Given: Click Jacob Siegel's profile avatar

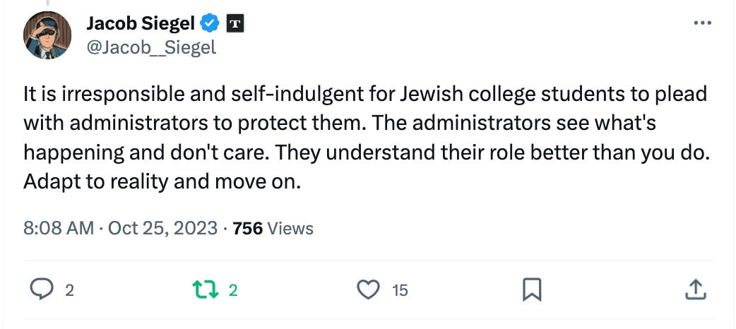Looking at the screenshot, I should 47,35.
